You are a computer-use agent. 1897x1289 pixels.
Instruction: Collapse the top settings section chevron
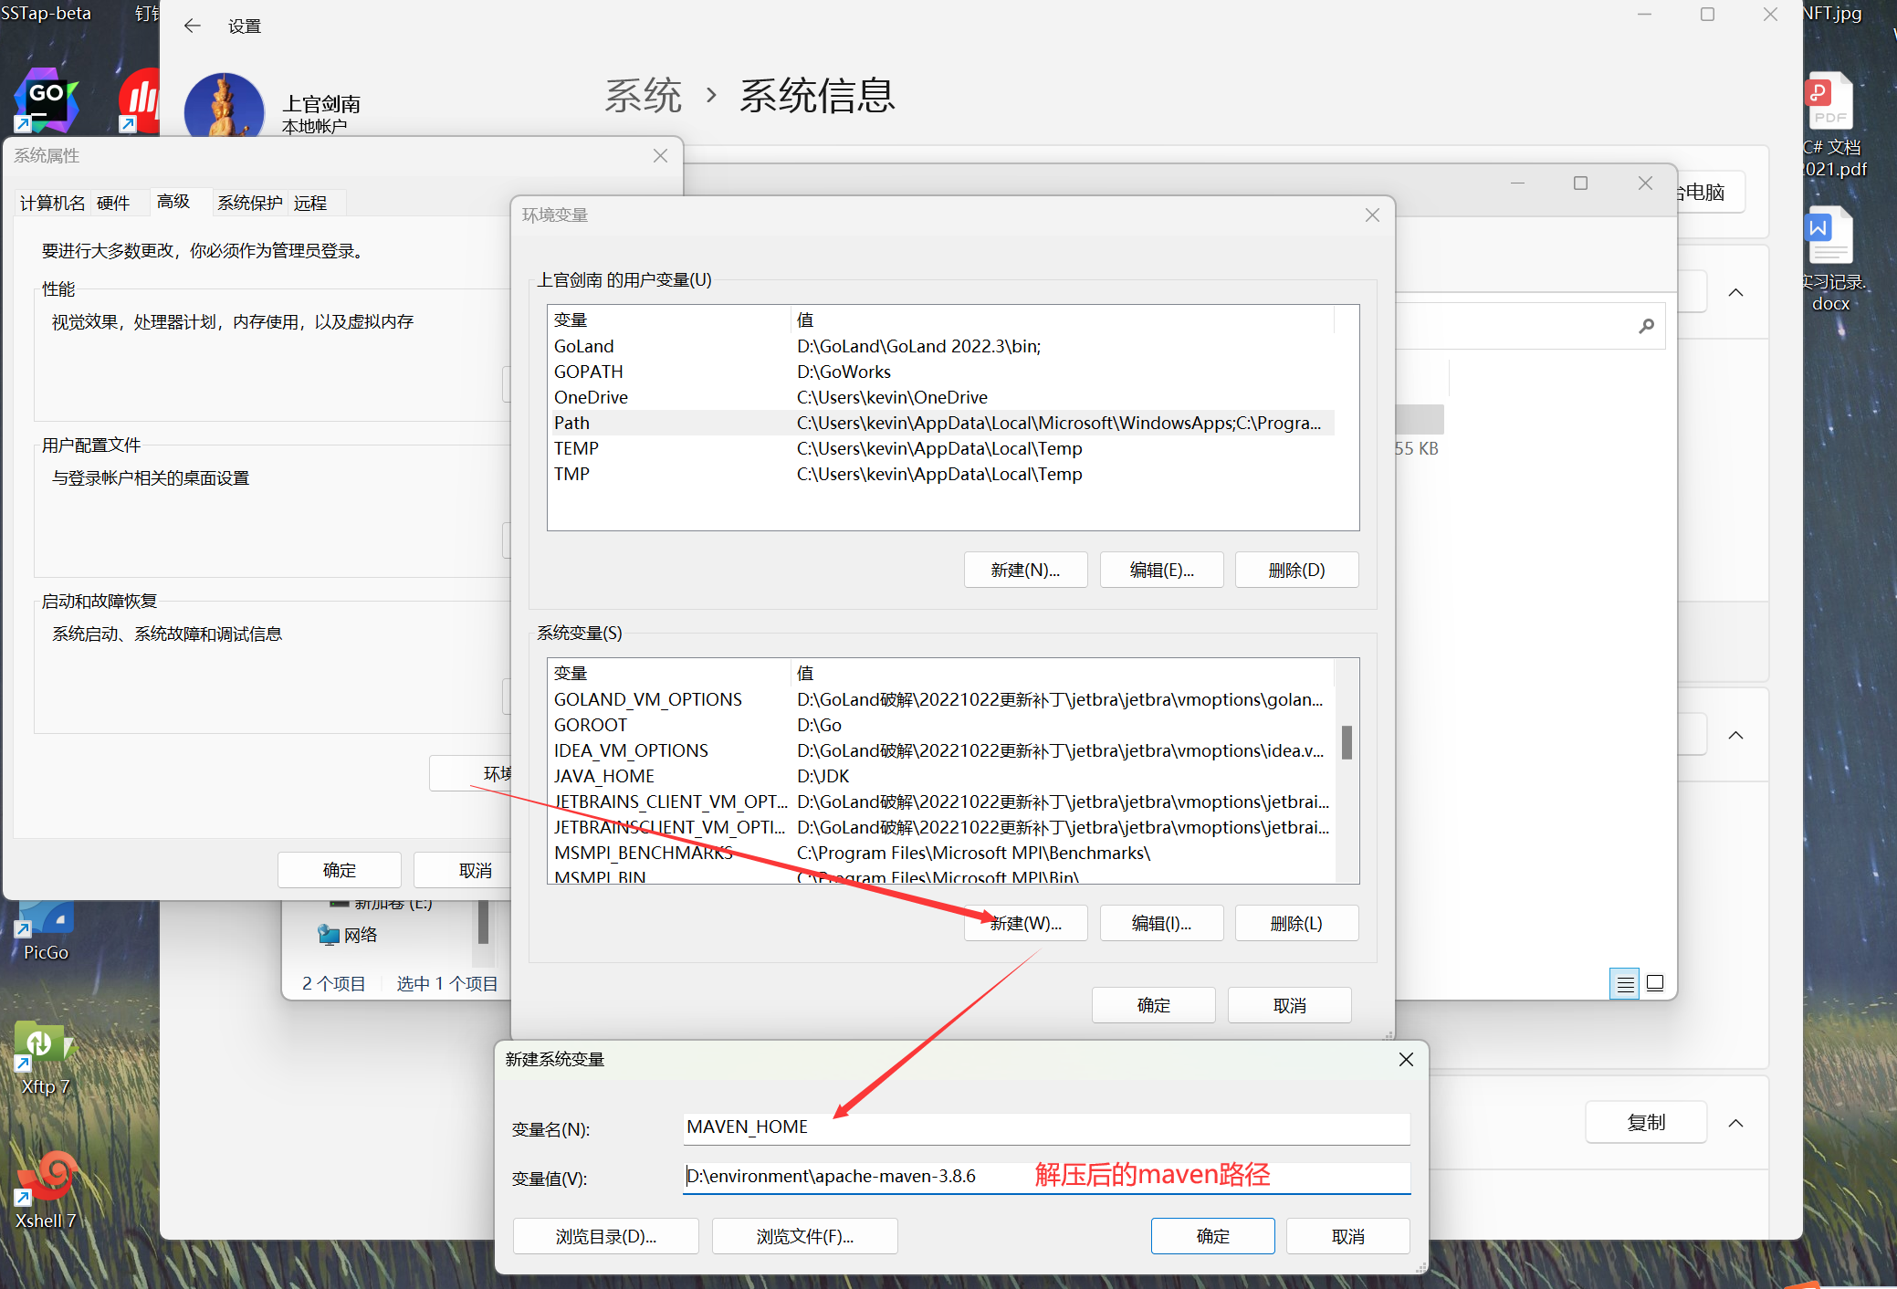tap(1735, 292)
